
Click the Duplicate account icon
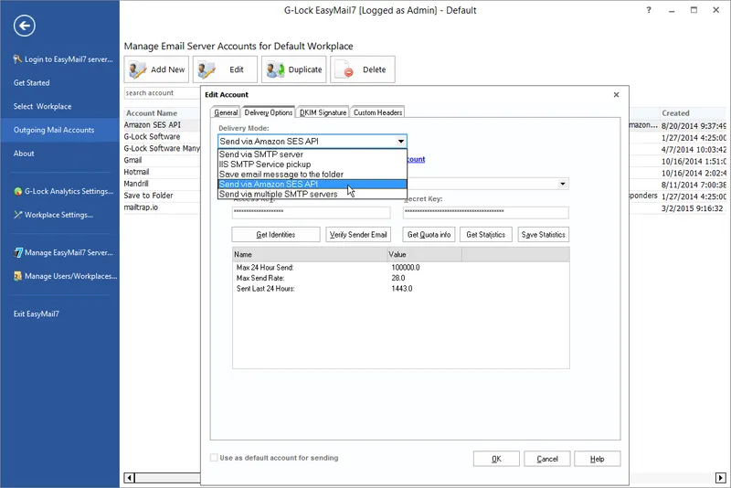275,70
